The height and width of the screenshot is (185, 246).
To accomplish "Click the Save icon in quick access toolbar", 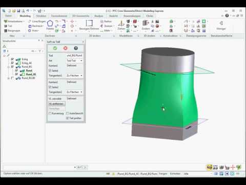I will (x=18, y=11).
